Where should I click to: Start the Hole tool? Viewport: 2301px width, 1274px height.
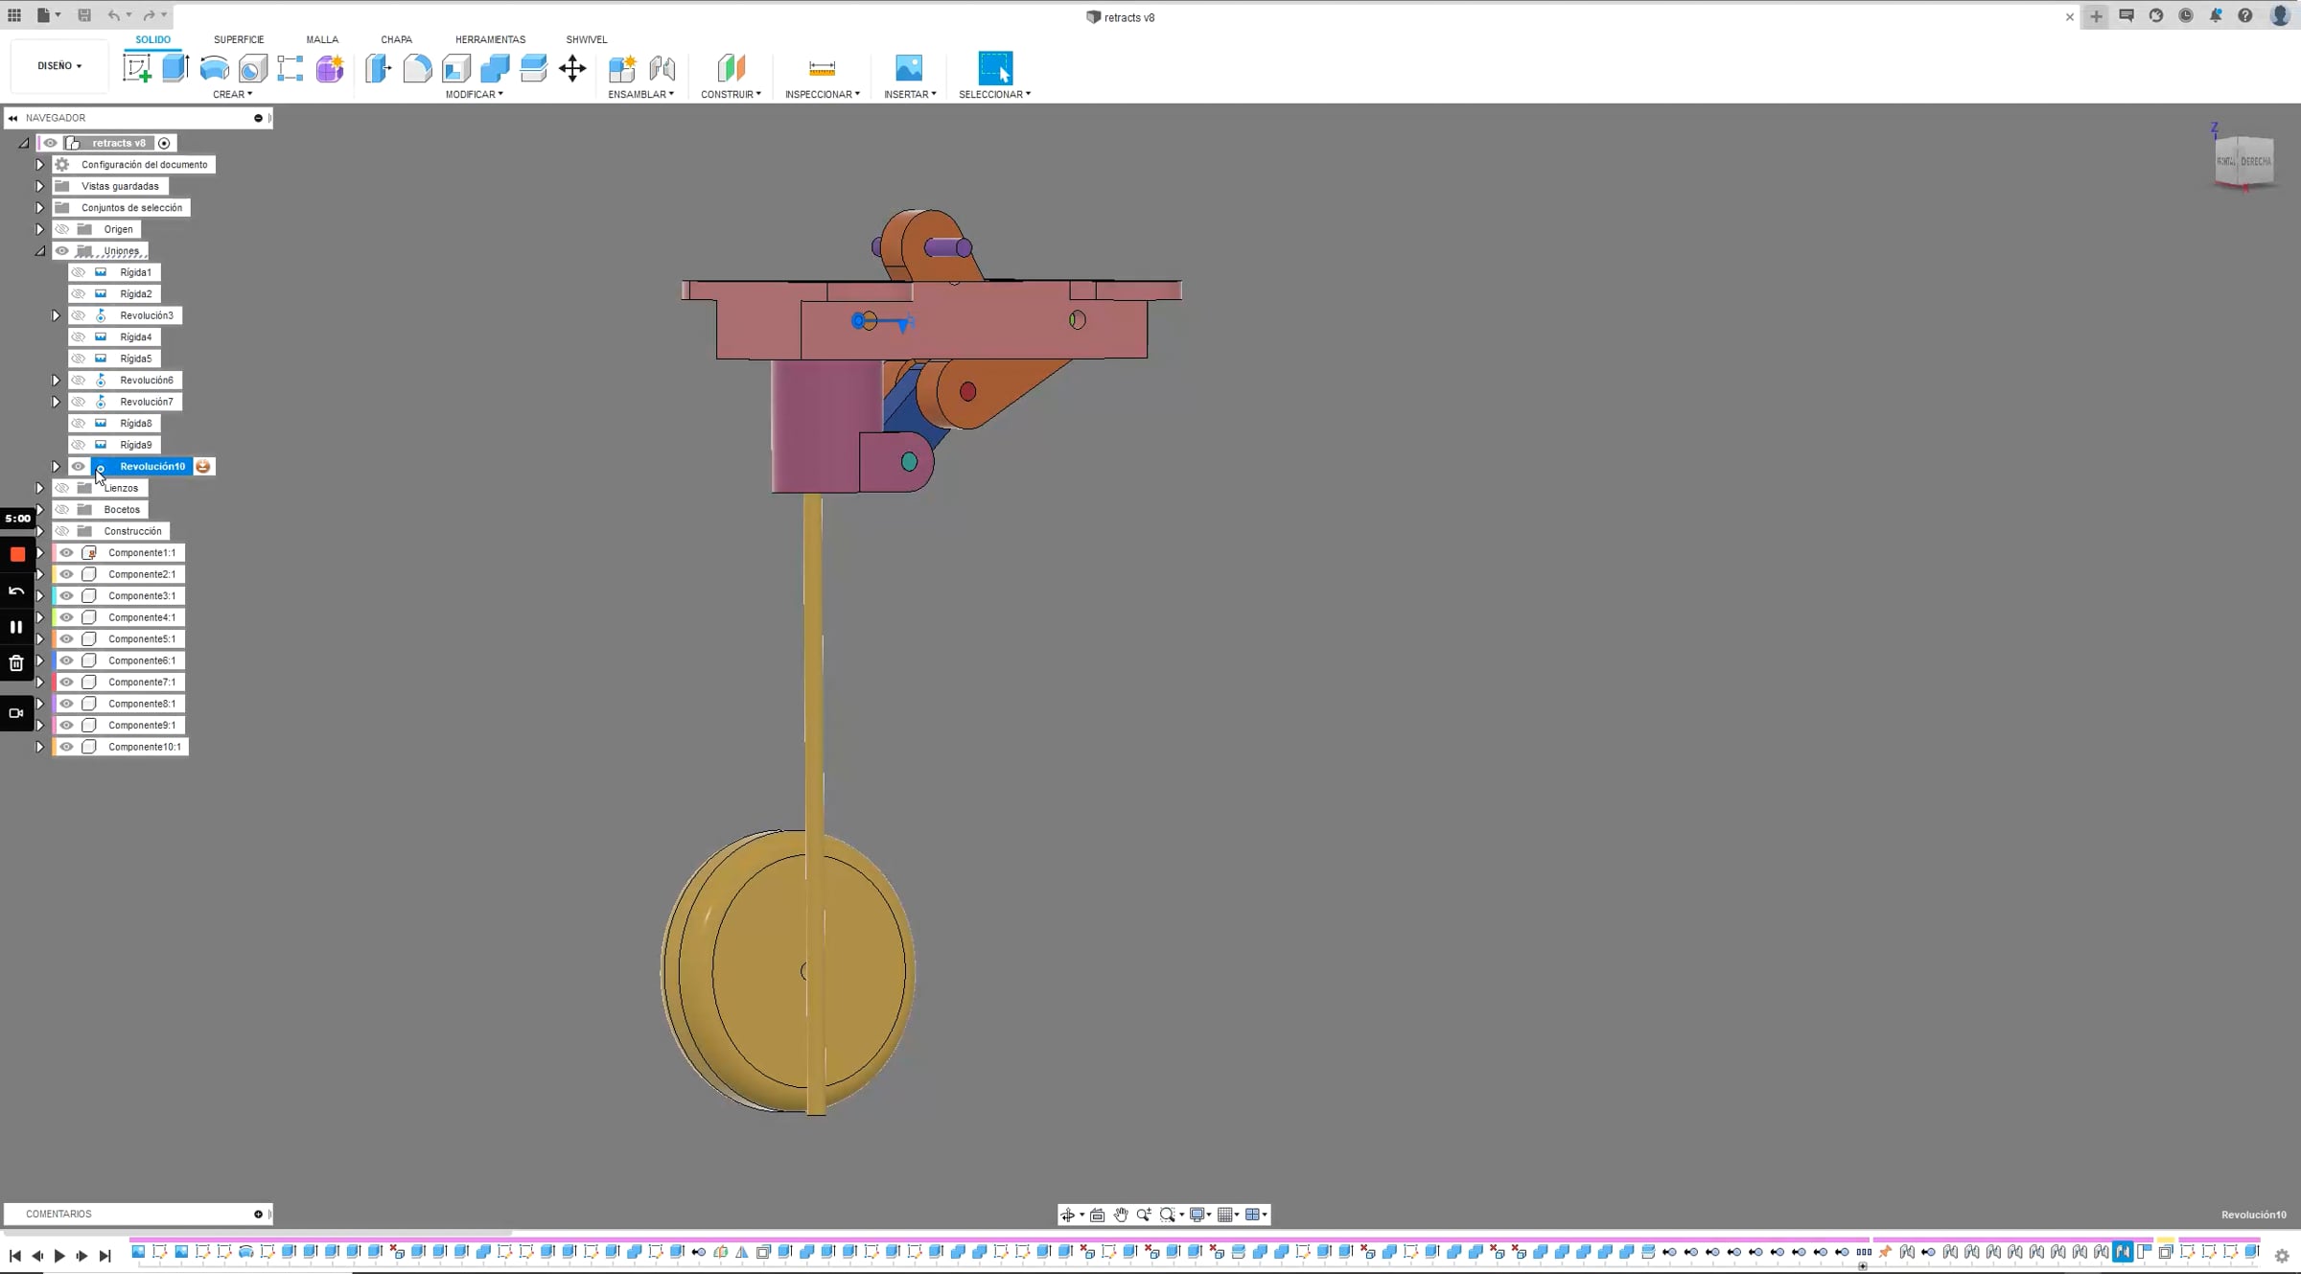click(253, 68)
